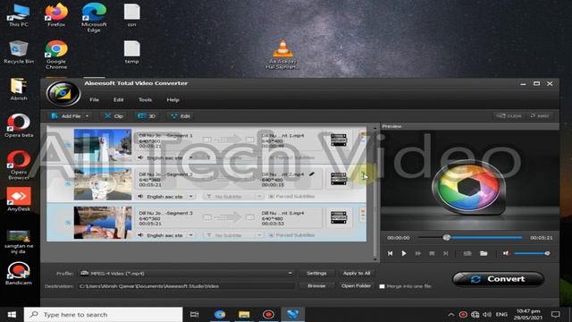Viewport: 572px width, 322px height.
Task: Enable Forced Subtitles for Segment 3
Action: point(271,235)
